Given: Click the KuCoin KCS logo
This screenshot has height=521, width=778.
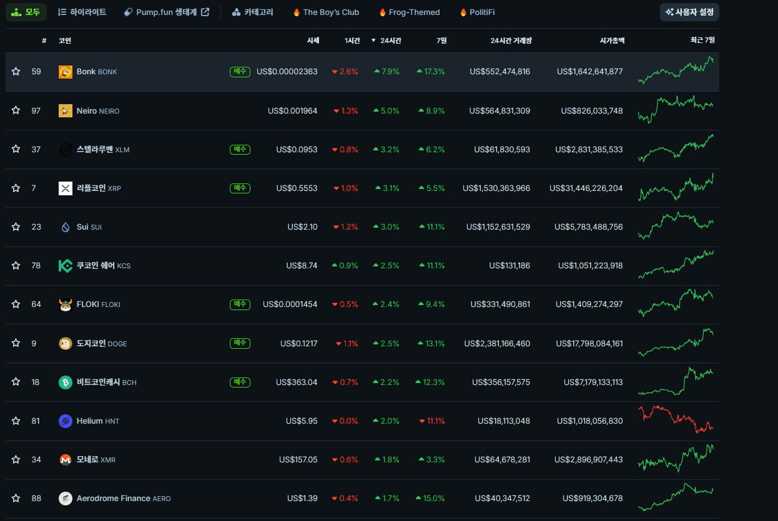Looking at the screenshot, I should click(66, 266).
